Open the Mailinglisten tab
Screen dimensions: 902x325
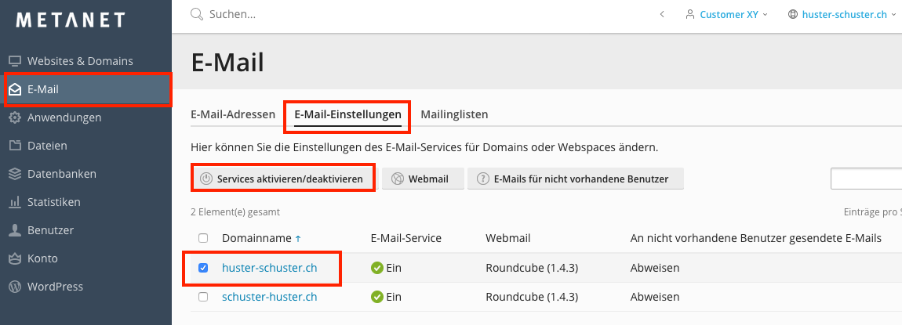454,114
